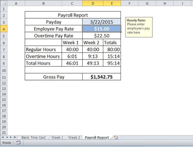Select the 6:01 overtime cell
The width and height of the screenshot is (193, 147).
[x=72, y=56]
